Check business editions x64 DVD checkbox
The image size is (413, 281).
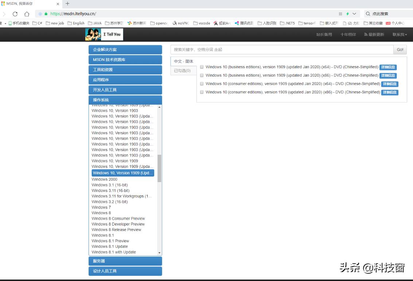tap(202, 67)
